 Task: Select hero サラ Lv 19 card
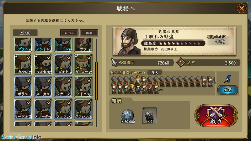pos(83,45)
